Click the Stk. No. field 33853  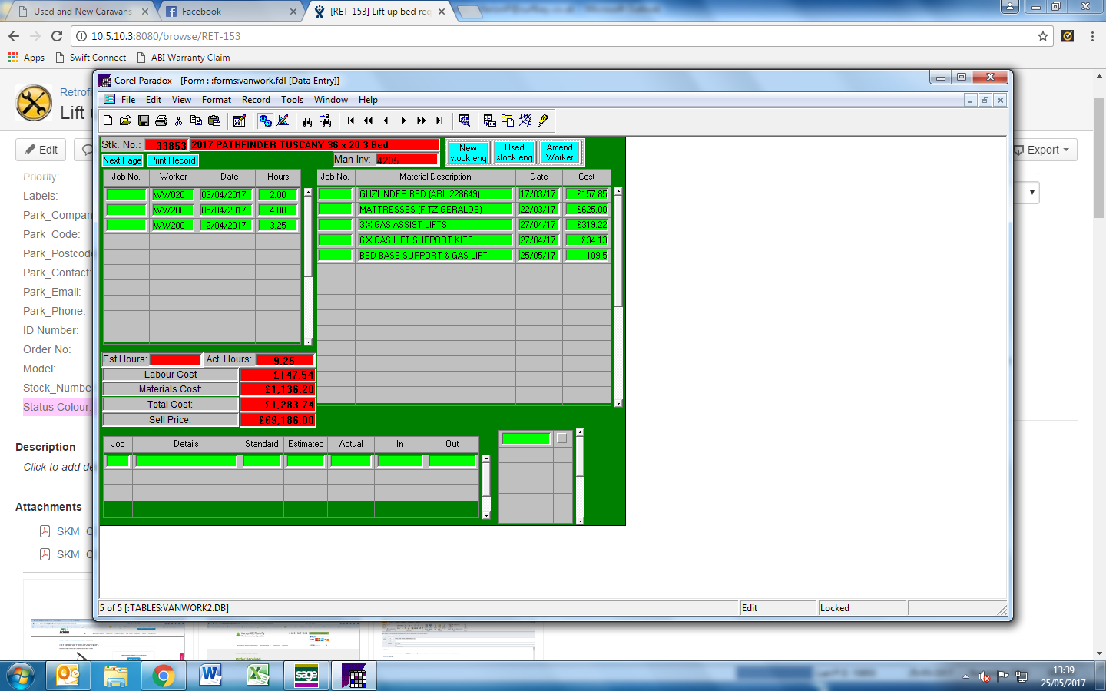click(167, 145)
